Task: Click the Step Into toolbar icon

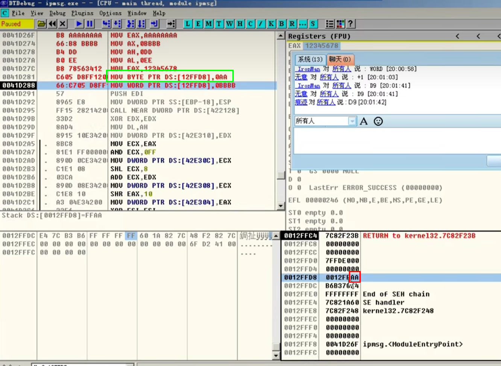Action: [106, 24]
